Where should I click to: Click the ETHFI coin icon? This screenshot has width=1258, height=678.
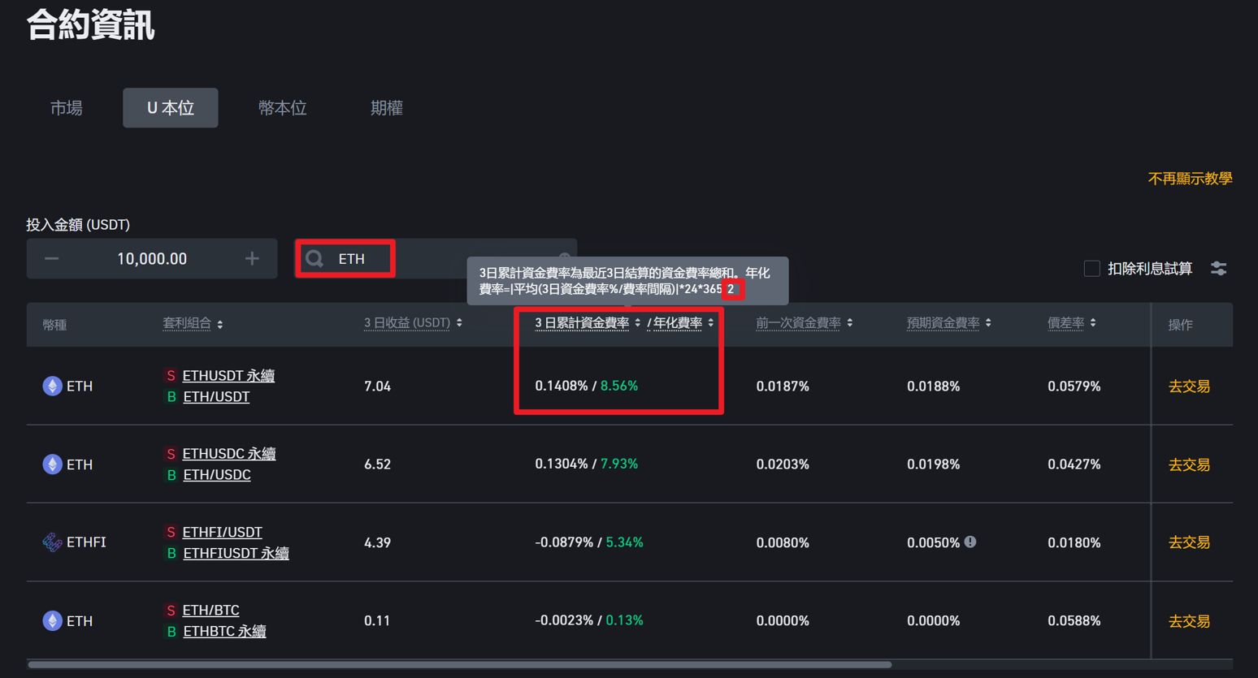coord(52,542)
